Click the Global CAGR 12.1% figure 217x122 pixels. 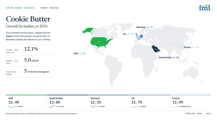(x=31, y=49)
